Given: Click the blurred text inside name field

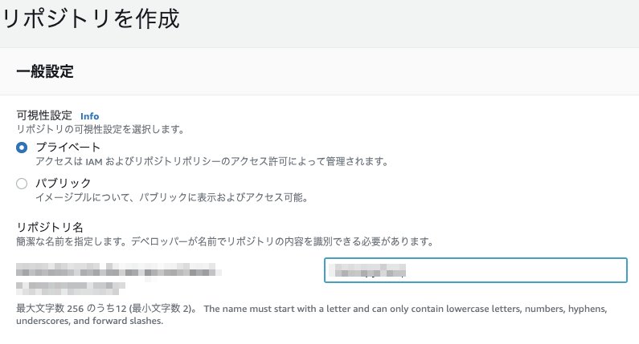Looking at the screenshot, I should (367, 270).
